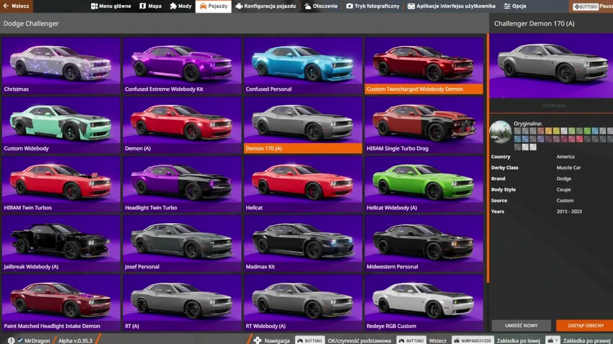The image size is (613, 344).
Task: Click the NUMPADDIVIDE key hint icon
Action: point(472,341)
